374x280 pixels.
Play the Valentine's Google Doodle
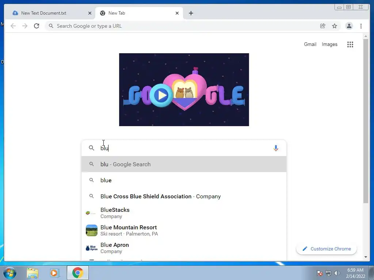(162, 95)
